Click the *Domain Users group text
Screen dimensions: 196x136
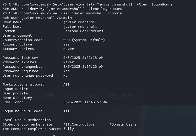coord(123,124)
